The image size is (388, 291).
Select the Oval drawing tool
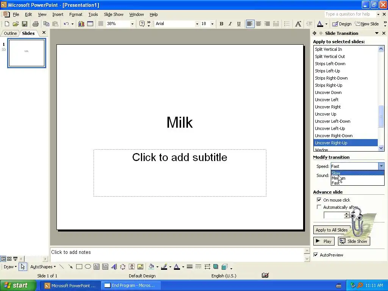click(88, 267)
